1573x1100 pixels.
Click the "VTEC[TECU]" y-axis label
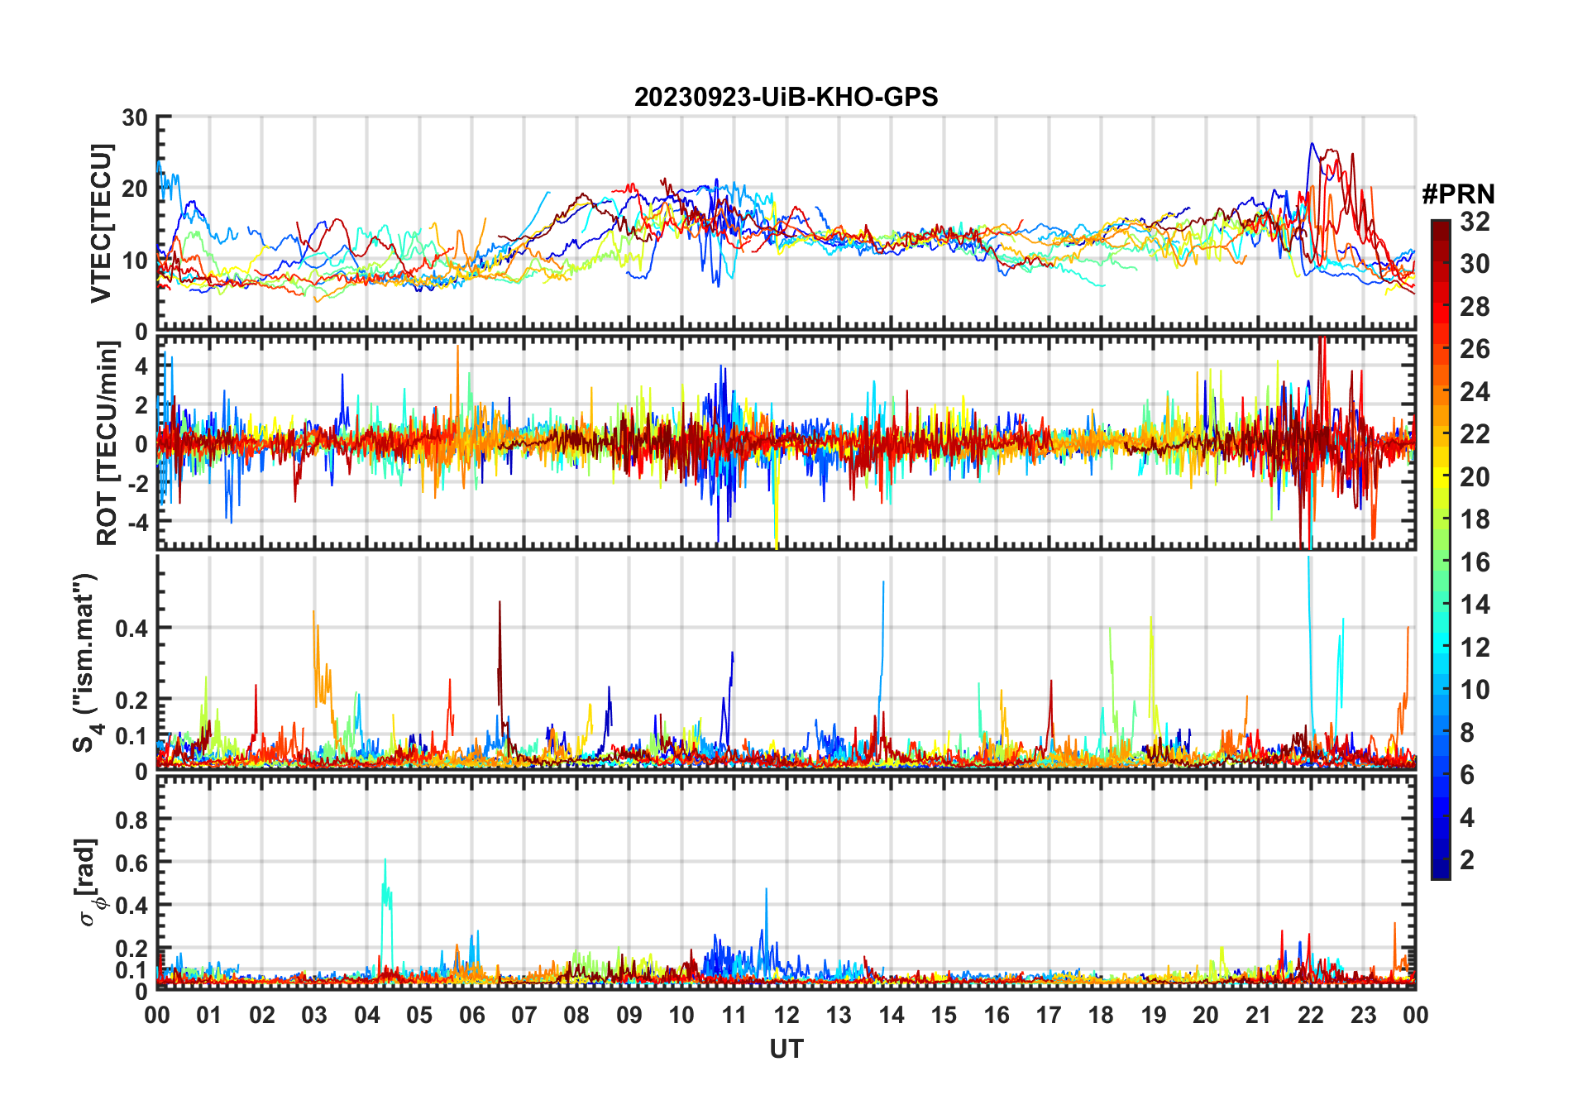click(101, 223)
